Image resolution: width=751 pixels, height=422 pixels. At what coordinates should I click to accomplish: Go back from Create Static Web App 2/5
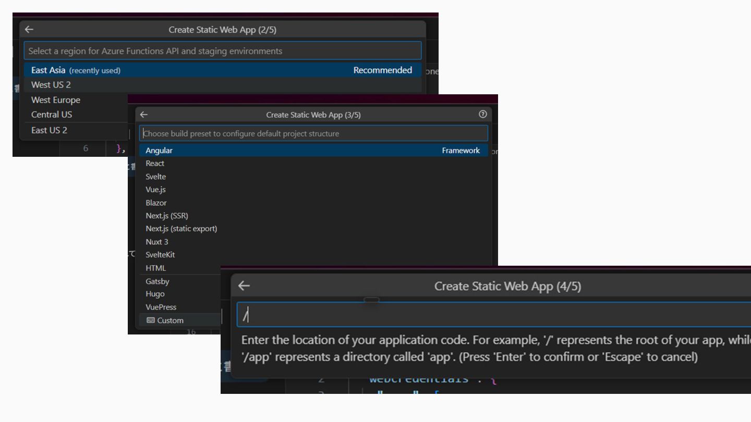point(29,30)
